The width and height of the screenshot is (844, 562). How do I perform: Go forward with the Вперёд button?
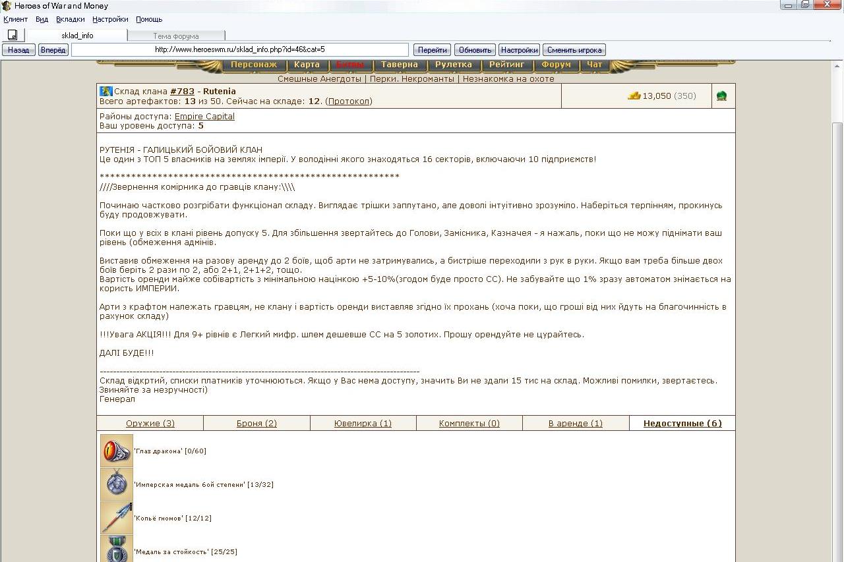coord(53,50)
